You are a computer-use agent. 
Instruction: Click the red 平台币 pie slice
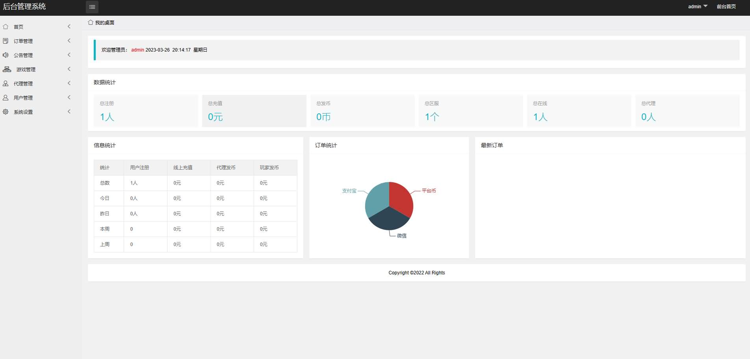pos(400,199)
